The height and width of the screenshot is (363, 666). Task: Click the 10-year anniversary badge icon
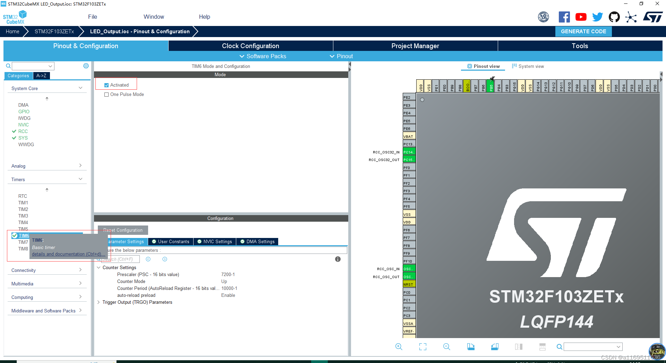coord(543,17)
